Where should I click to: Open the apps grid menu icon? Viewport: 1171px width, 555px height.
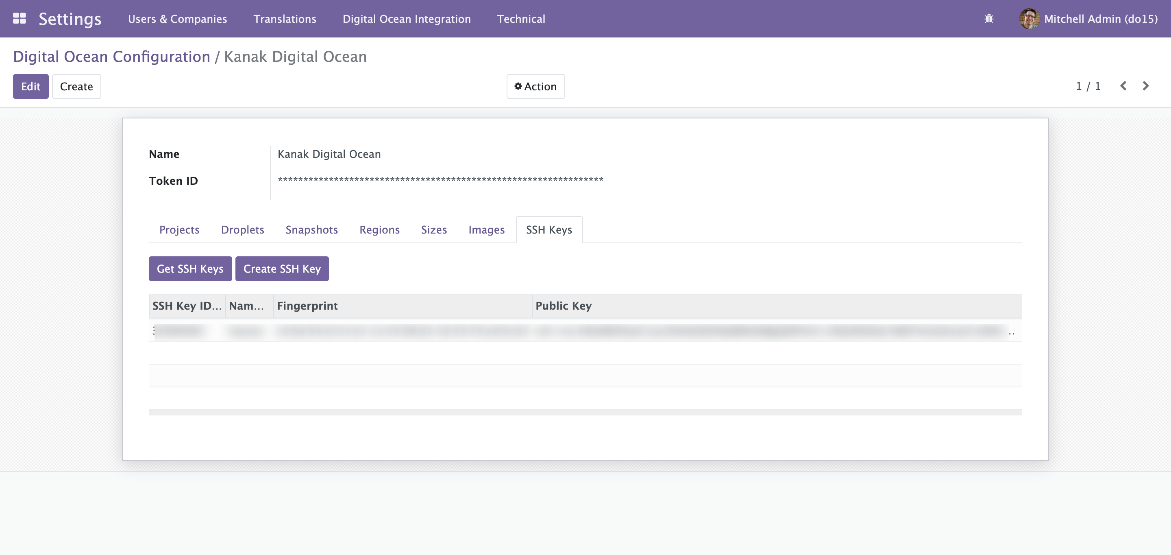[x=19, y=19]
